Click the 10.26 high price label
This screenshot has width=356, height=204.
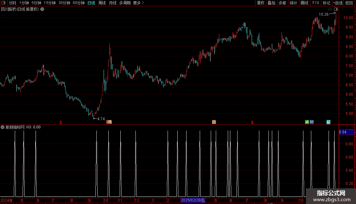[x=324, y=14]
